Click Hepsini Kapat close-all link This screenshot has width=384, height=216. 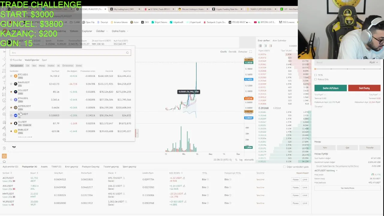coord(302,173)
